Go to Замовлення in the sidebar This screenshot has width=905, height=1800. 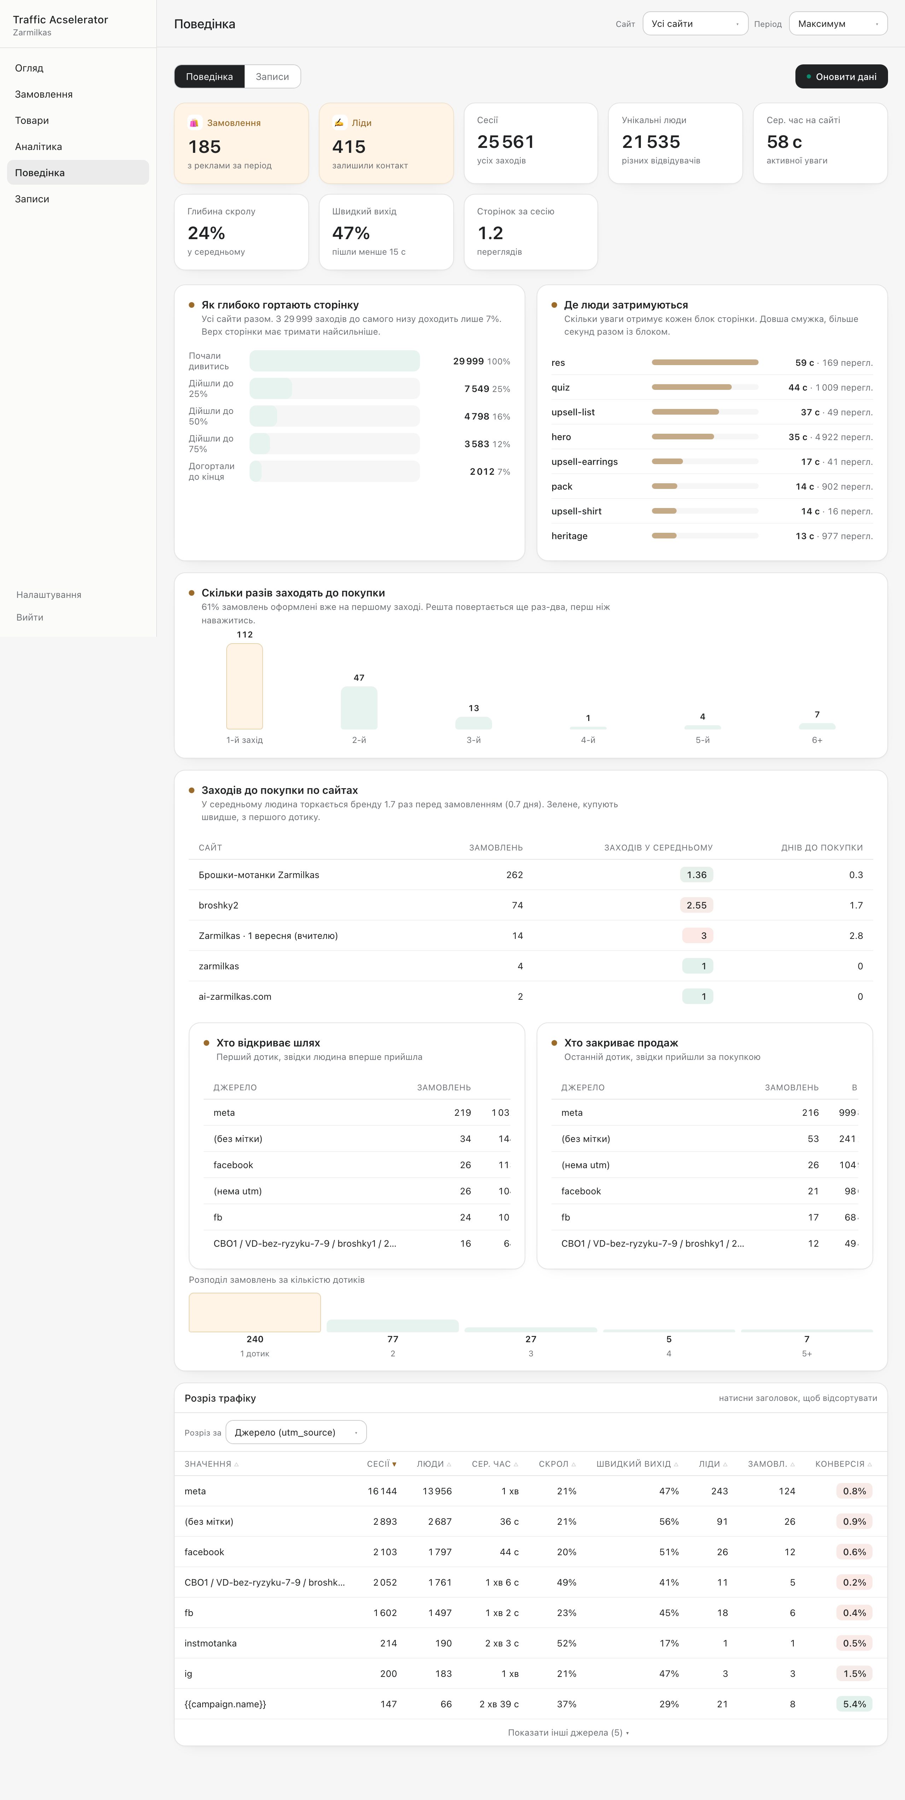77,94
